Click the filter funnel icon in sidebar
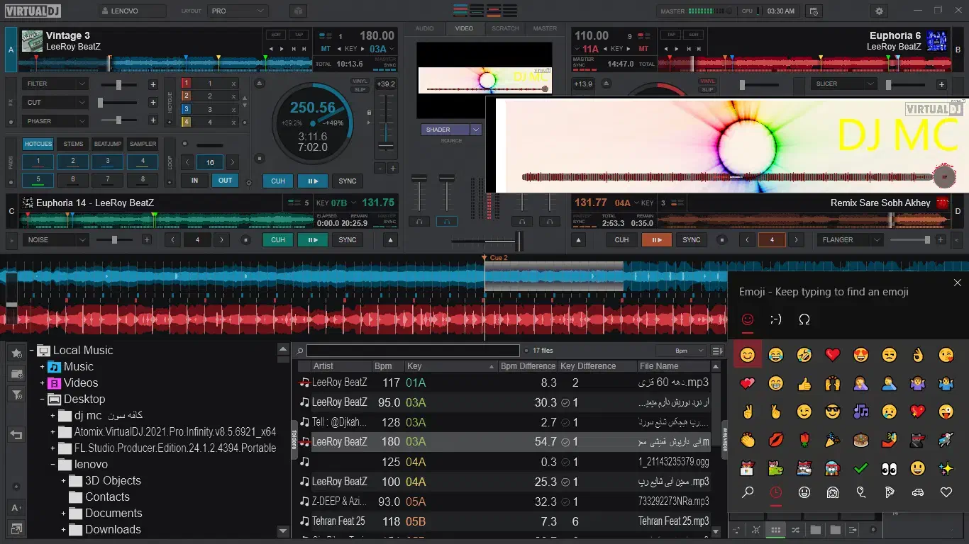969x544 pixels. [x=16, y=395]
